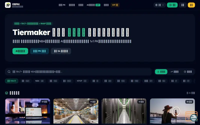
Task: Click the dark button beside the yellow header button
Action: [x=183, y=5]
